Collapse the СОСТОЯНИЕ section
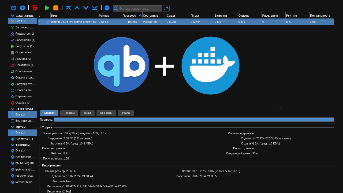343x193 pixels. point(23,16)
